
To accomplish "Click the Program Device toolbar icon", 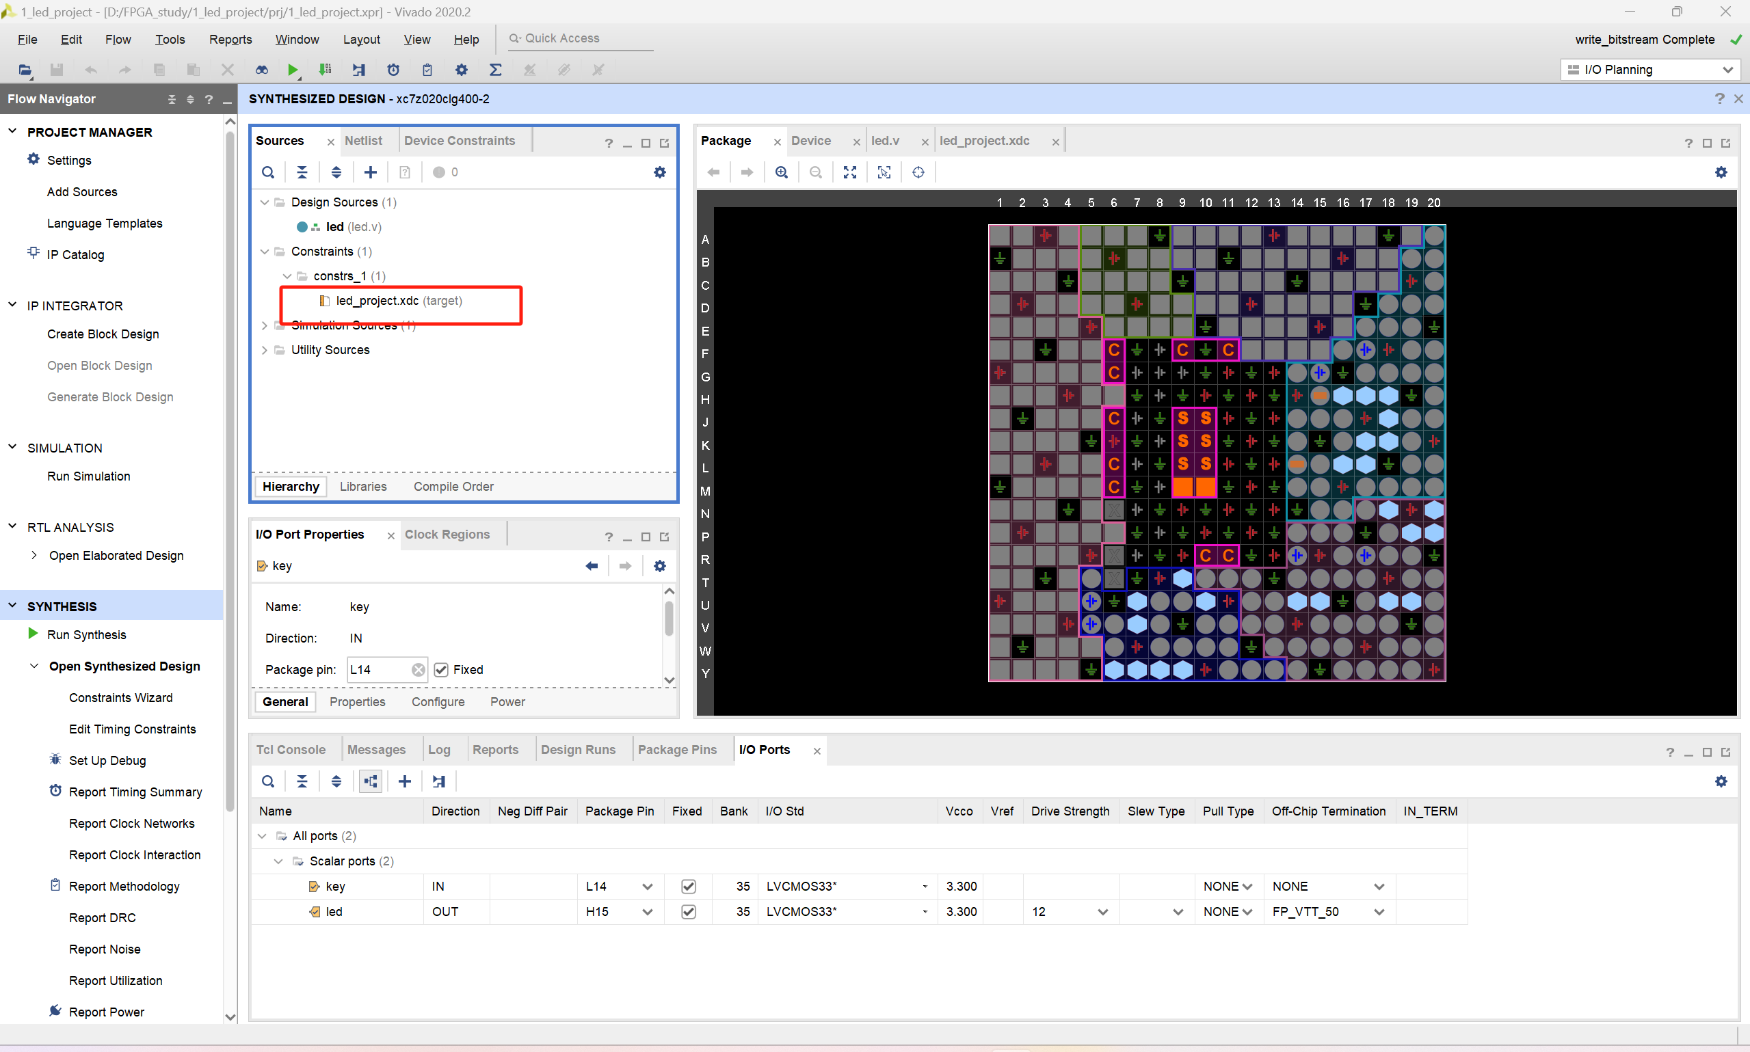I will (x=326, y=70).
